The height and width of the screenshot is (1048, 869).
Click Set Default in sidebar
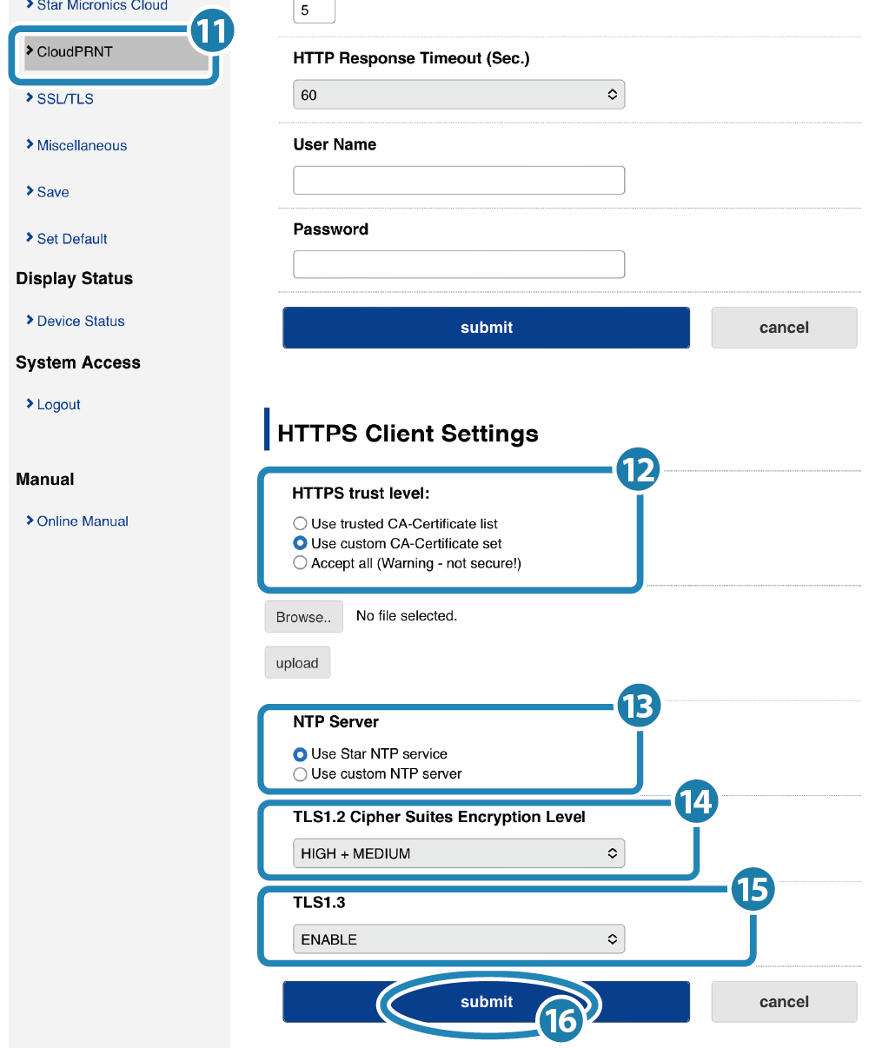click(72, 239)
